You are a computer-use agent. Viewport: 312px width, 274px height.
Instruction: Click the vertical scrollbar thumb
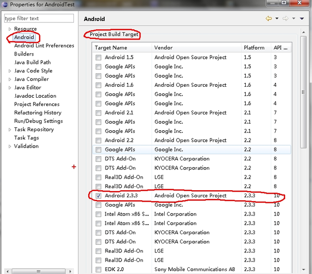(x=303, y=92)
